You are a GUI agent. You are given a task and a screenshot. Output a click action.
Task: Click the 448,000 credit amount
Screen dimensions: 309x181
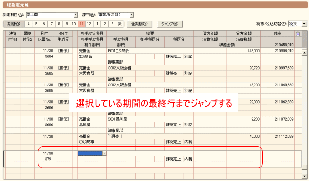(x=253, y=51)
